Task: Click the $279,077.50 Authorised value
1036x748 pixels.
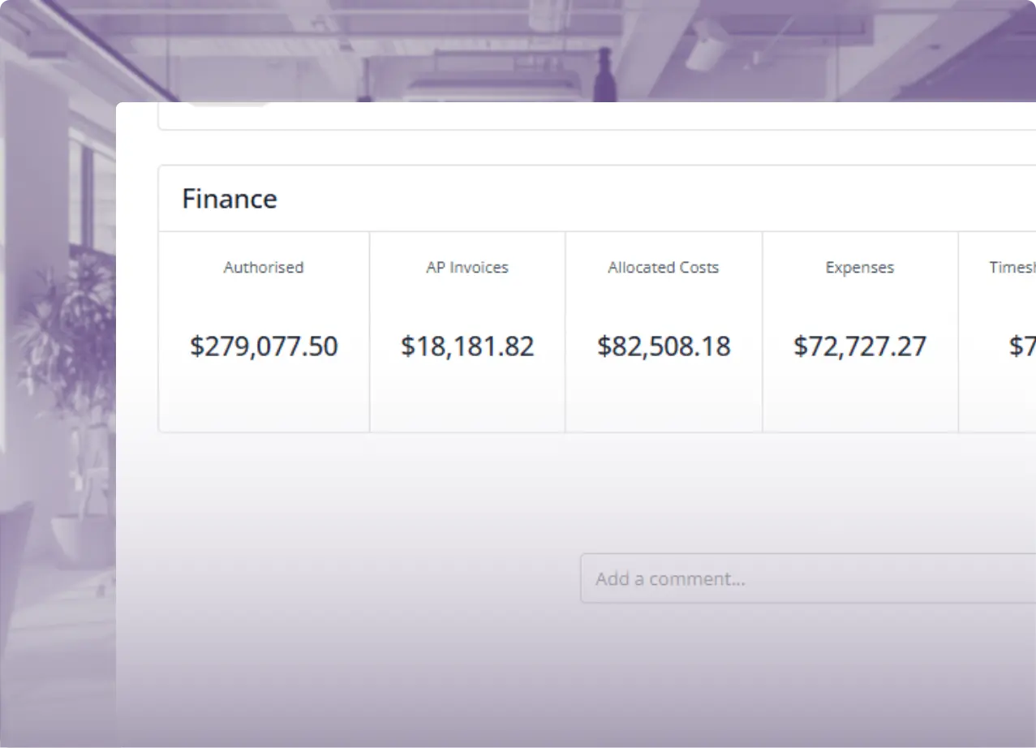Action: (x=264, y=346)
